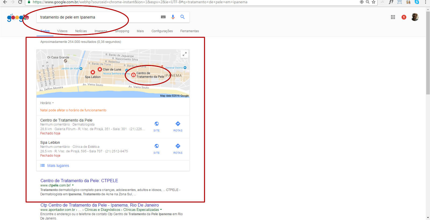This screenshot has height=220, width=430.
Task: Select the Vídeos search tab
Action: click(62, 31)
